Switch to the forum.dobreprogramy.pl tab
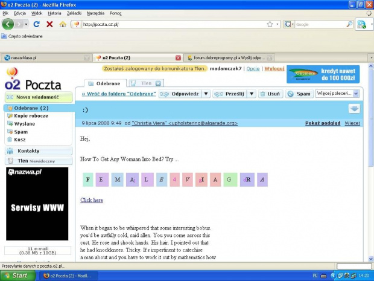 click(229, 58)
